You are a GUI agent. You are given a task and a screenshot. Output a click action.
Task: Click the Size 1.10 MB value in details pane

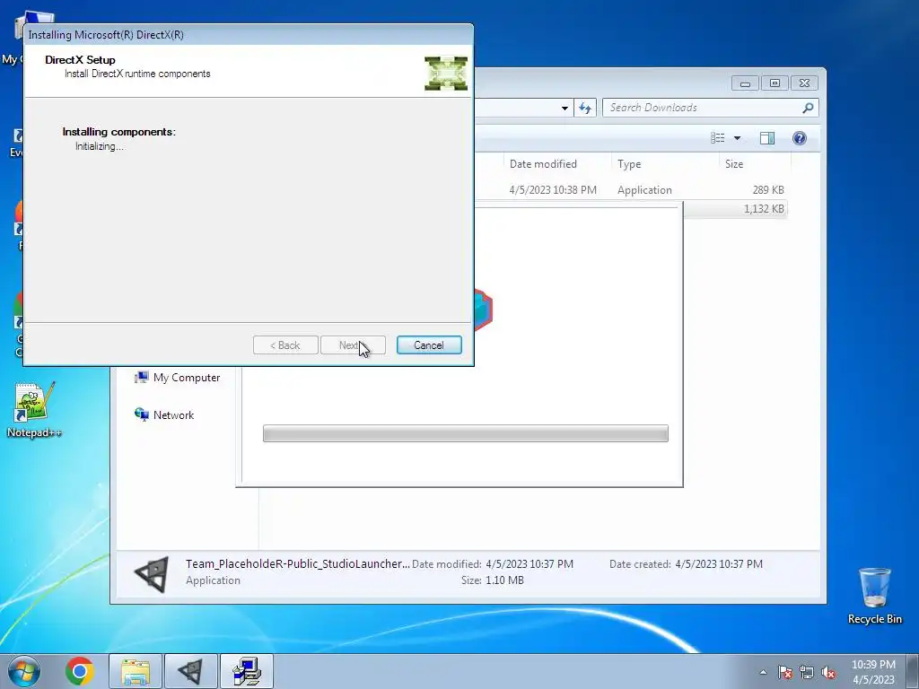coord(504,580)
